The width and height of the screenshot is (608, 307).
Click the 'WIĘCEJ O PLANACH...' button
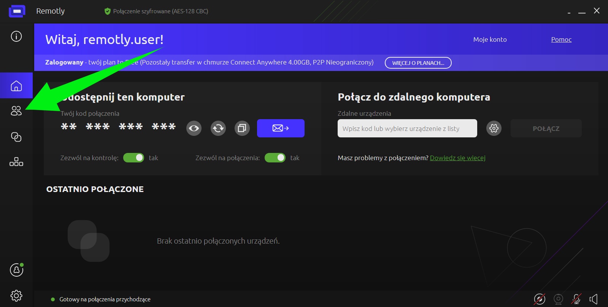pyautogui.click(x=418, y=63)
